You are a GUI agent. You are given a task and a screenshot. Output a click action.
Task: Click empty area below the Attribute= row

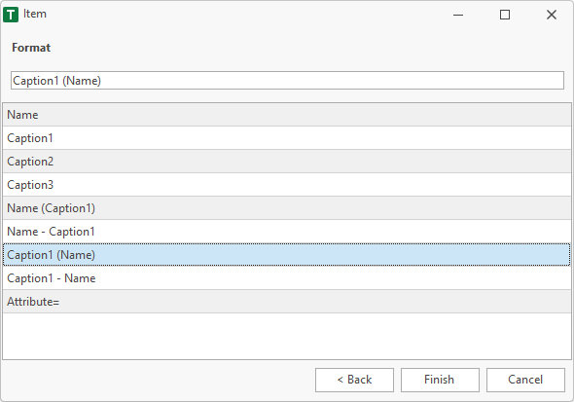287,336
